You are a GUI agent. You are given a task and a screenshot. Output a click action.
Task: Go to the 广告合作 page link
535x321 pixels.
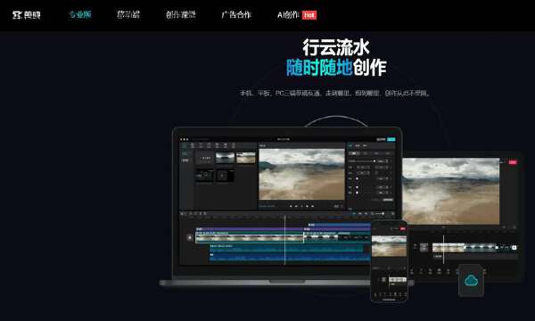tap(236, 14)
